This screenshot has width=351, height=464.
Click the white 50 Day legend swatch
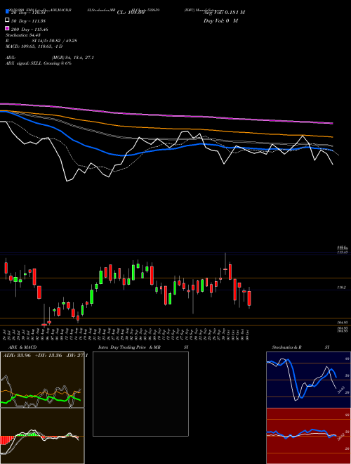pyautogui.click(x=7, y=20)
